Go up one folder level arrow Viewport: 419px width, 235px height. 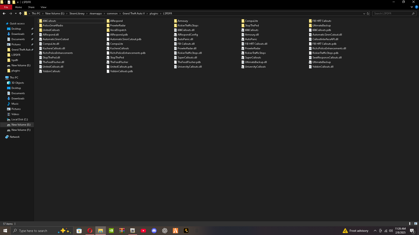click(x=20, y=13)
